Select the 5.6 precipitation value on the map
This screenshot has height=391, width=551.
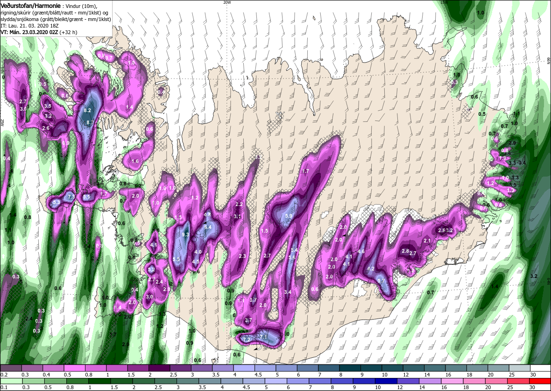tap(292, 257)
